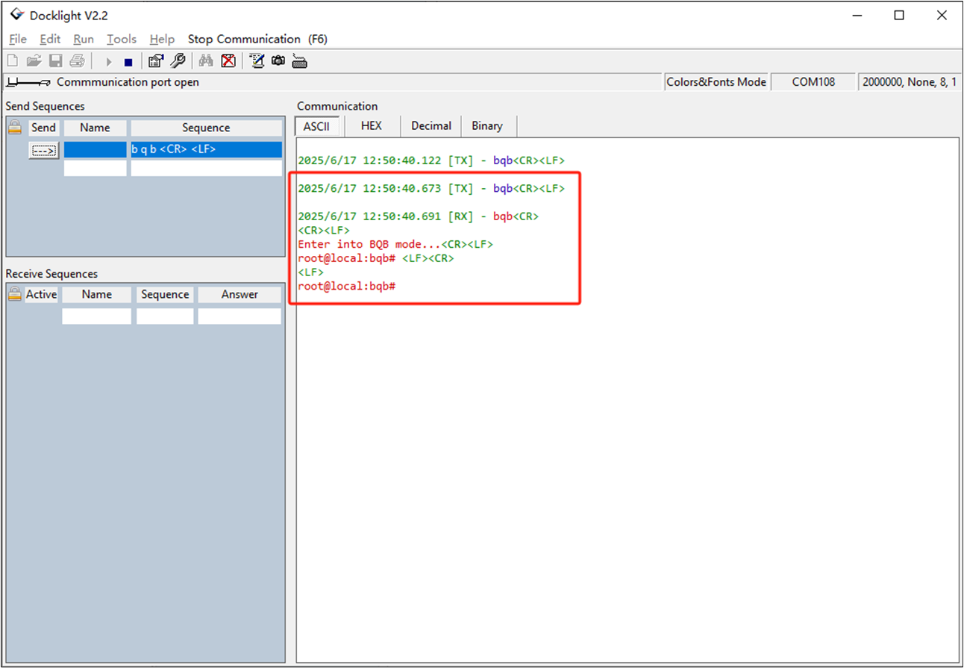Click the 'Commmunication port open' status text
This screenshot has height=668, width=964.
coord(128,82)
